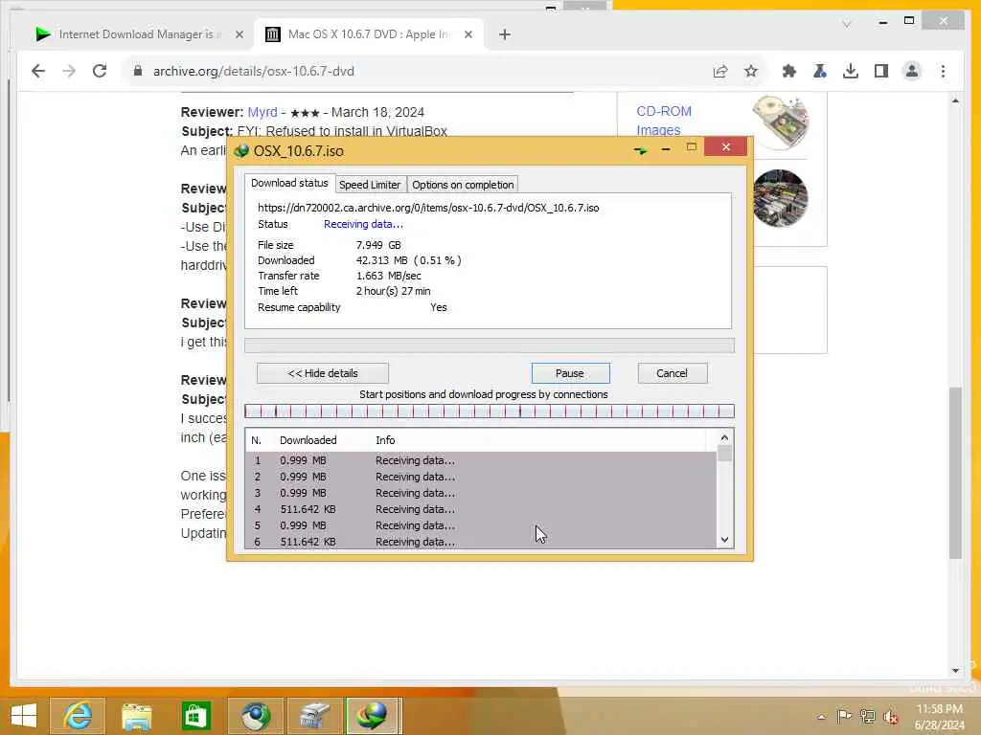Click the 1.663 MB/sec transfer rate value
This screenshot has width=981, height=735.
point(389,276)
